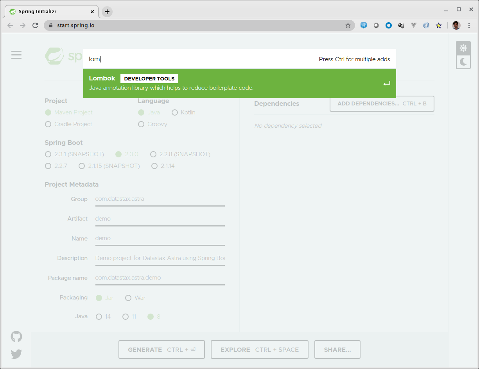479x369 pixels.
Task: Select Spring Boot 2.2.8 (SNAPSHOT)
Action: coord(180,154)
